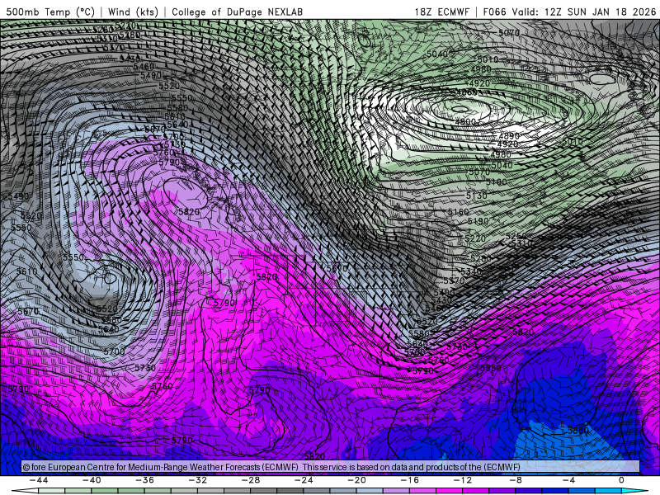Click the -28 color scale label
Image resolution: width=660 pixels, height=495 pixels.
point(251,480)
